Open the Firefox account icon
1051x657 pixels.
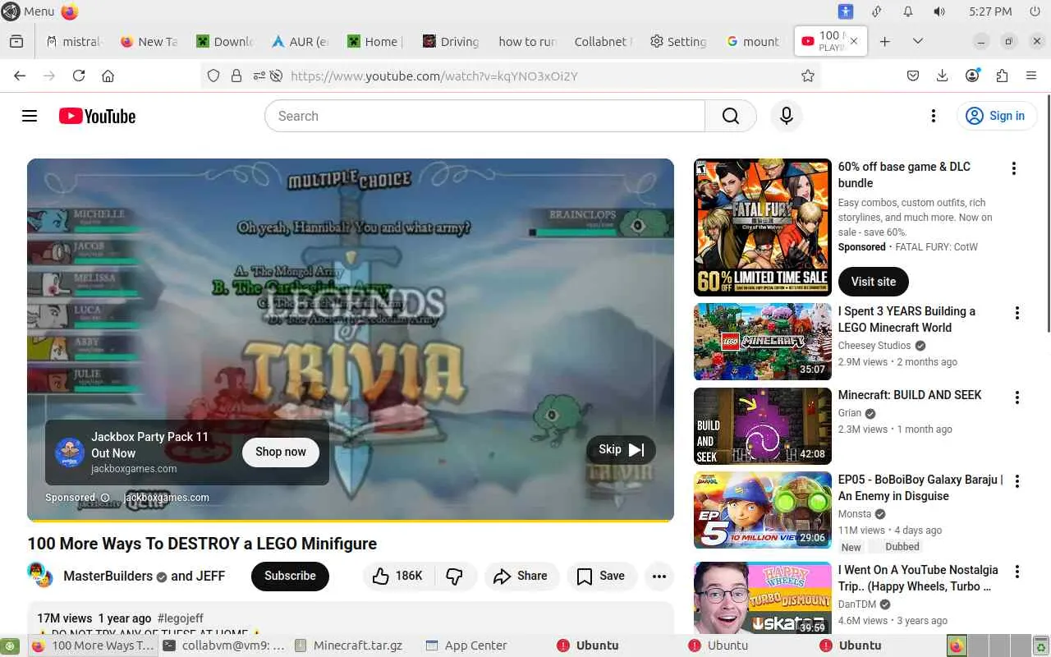tap(972, 76)
